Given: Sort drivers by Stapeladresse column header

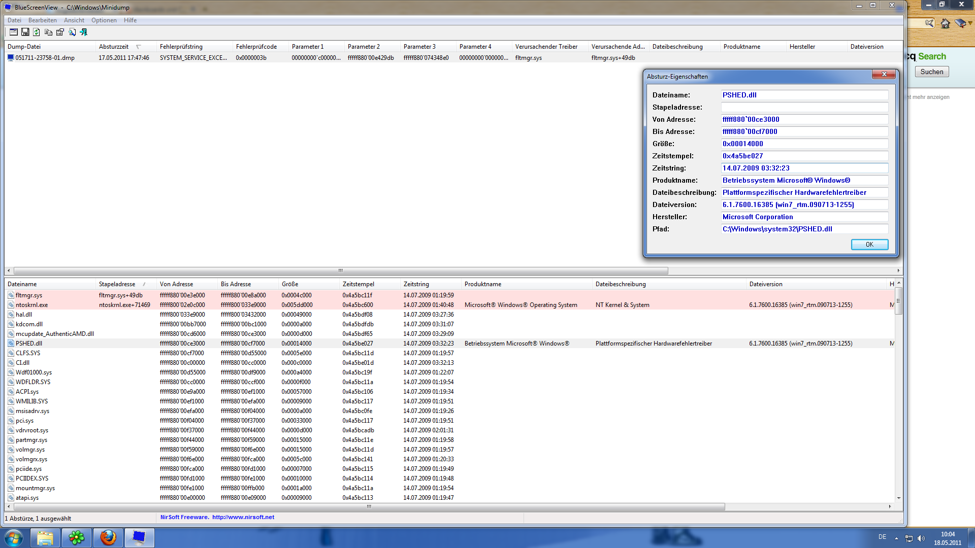Looking at the screenshot, I should (x=117, y=284).
